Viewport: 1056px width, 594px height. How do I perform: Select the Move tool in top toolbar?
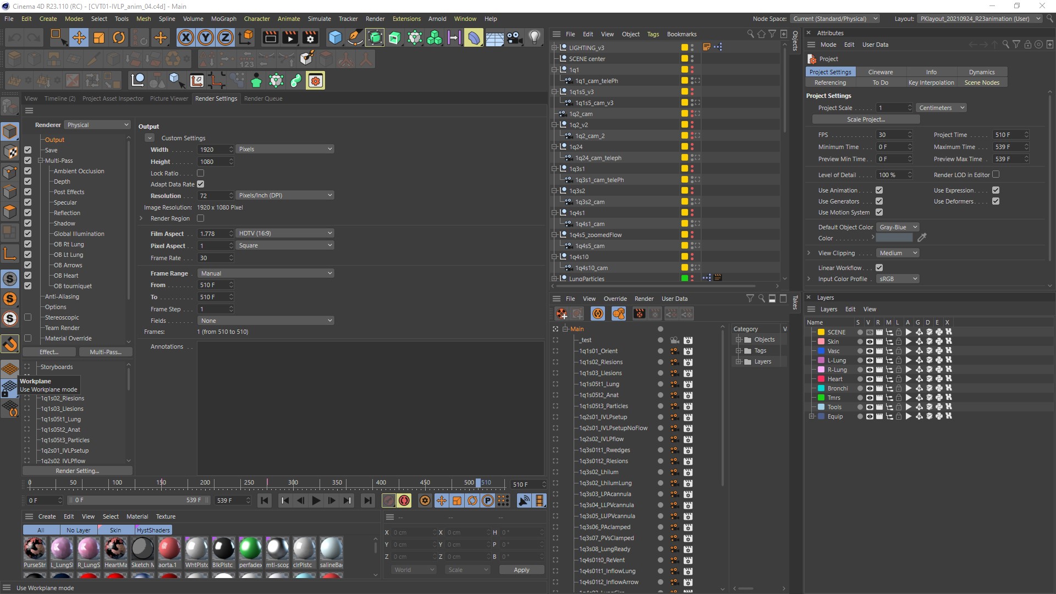click(x=79, y=37)
